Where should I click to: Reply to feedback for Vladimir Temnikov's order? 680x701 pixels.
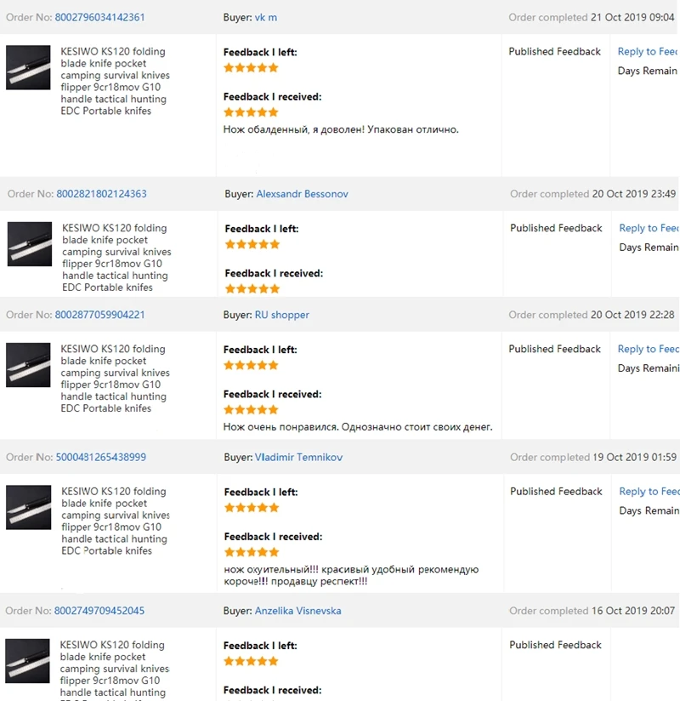click(x=649, y=492)
